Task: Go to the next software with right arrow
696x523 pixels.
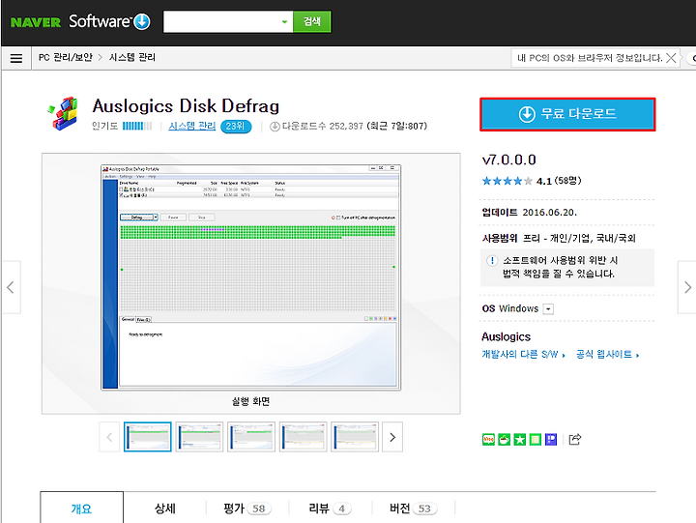Action: [x=687, y=287]
